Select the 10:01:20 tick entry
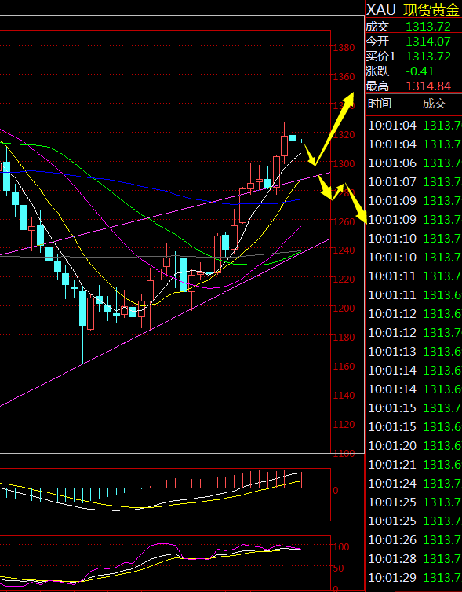Image resolution: width=462 pixels, height=592 pixels. (414, 445)
